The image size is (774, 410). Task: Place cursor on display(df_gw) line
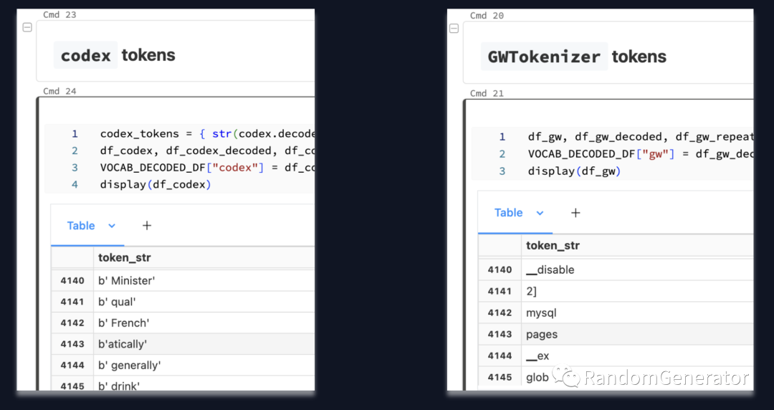coord(574,171)
